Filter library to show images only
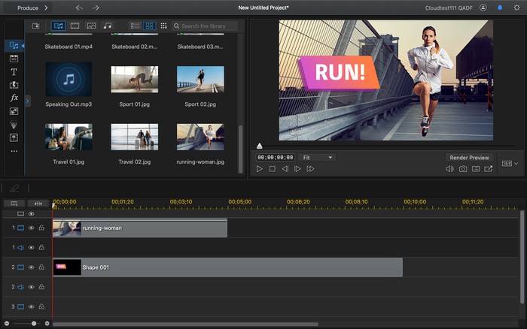The width and height of the screenshot is (527, 329). [91, 26]
